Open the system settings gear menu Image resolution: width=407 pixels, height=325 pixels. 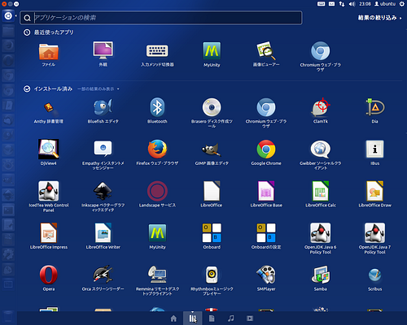coord(401,4)
